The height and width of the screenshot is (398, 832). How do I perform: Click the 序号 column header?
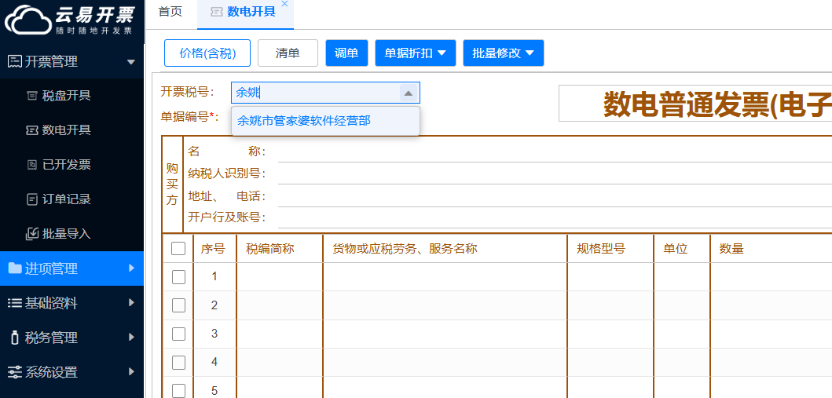tap(214, 249)
